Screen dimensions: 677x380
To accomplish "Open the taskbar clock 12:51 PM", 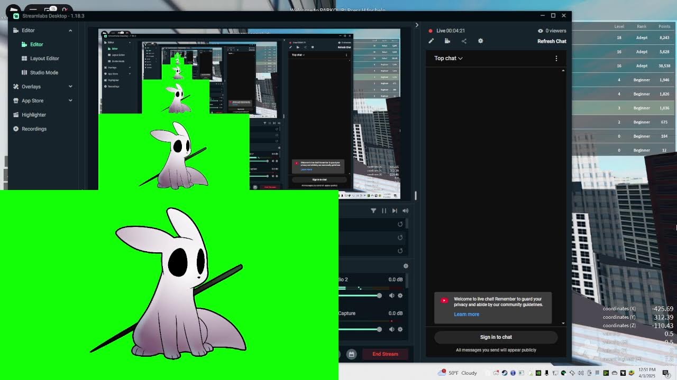I will (647, 373).
